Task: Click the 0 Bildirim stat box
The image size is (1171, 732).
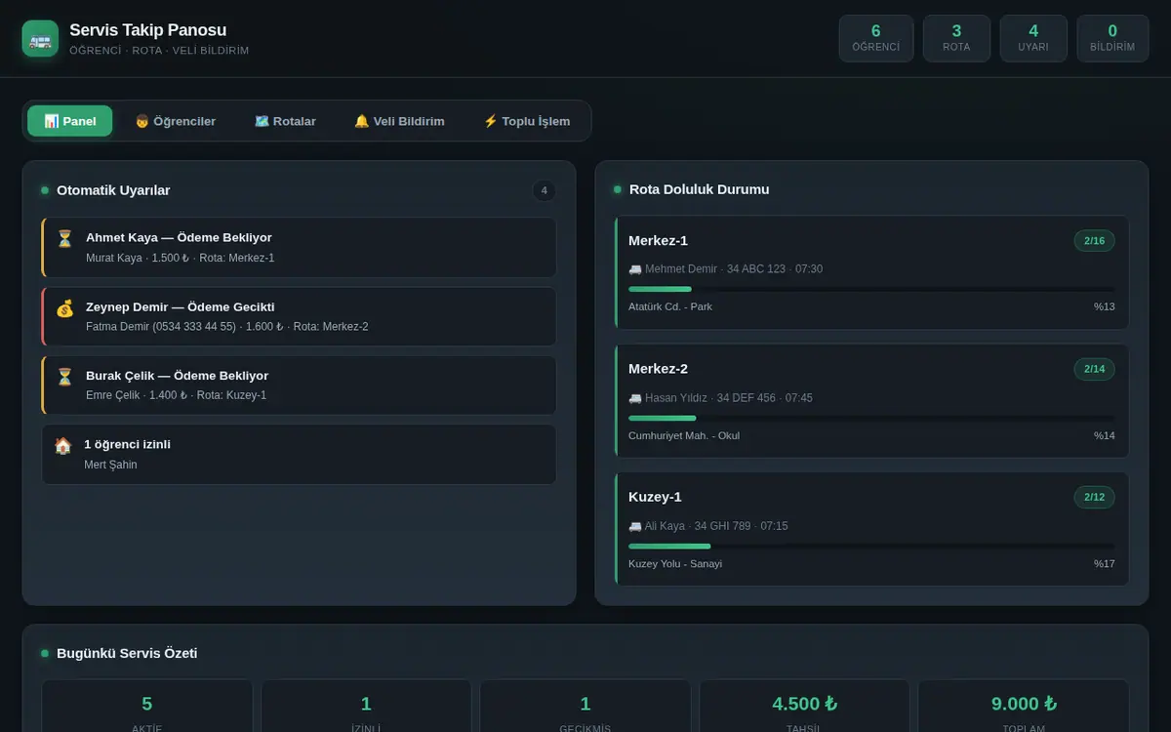Action: 1112,38
